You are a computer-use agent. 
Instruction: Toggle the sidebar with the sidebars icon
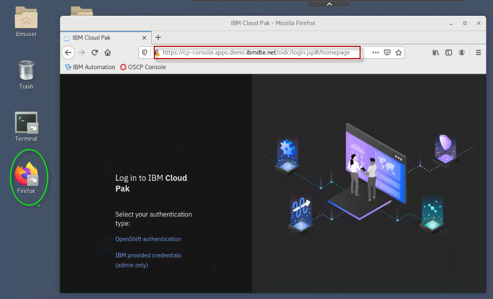448,52
